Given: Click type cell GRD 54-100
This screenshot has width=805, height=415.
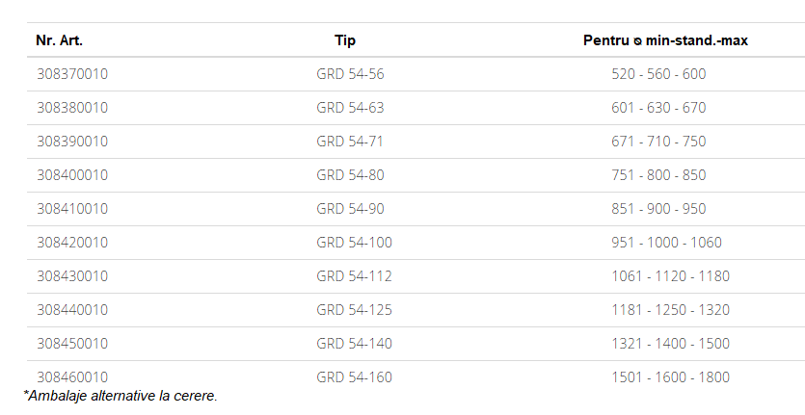Looking at the screenshot, I should pyautogui.click(x=354, y=243).
